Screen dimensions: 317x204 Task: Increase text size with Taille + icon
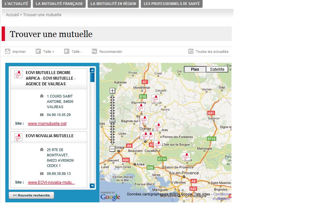point(38,51)
